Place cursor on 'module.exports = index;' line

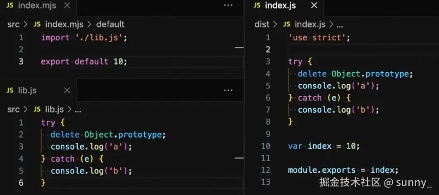343,170
